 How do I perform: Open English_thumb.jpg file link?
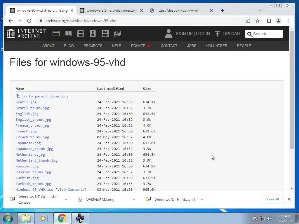[33, 120]
